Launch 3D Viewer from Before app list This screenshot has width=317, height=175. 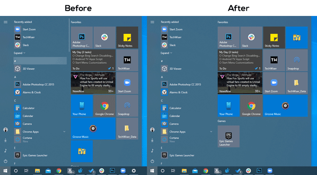(x=40, y=69)
